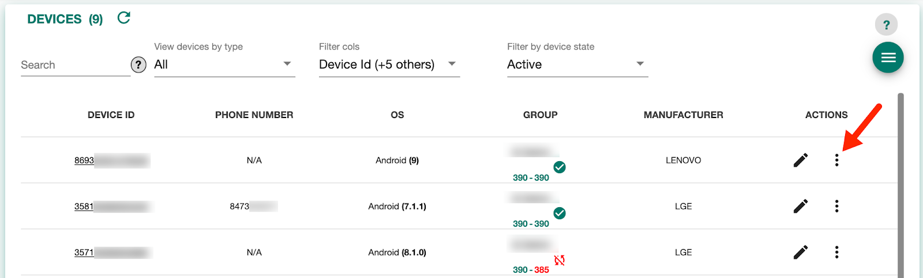
Task: Open more actions for LENOVO device
Action: click(x=836, y=160)
